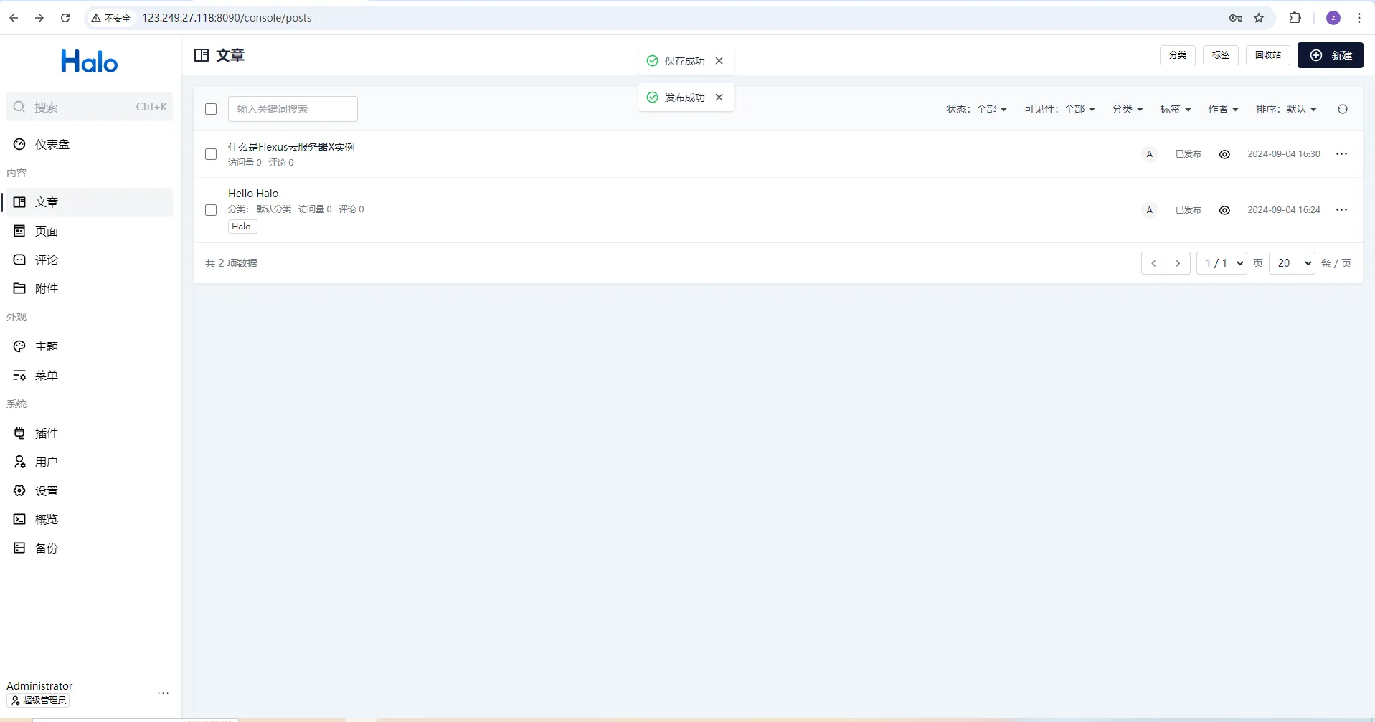1375x722 pixels.
Task: Open 用户 users in the sidebar
Action: coord(90,462)
